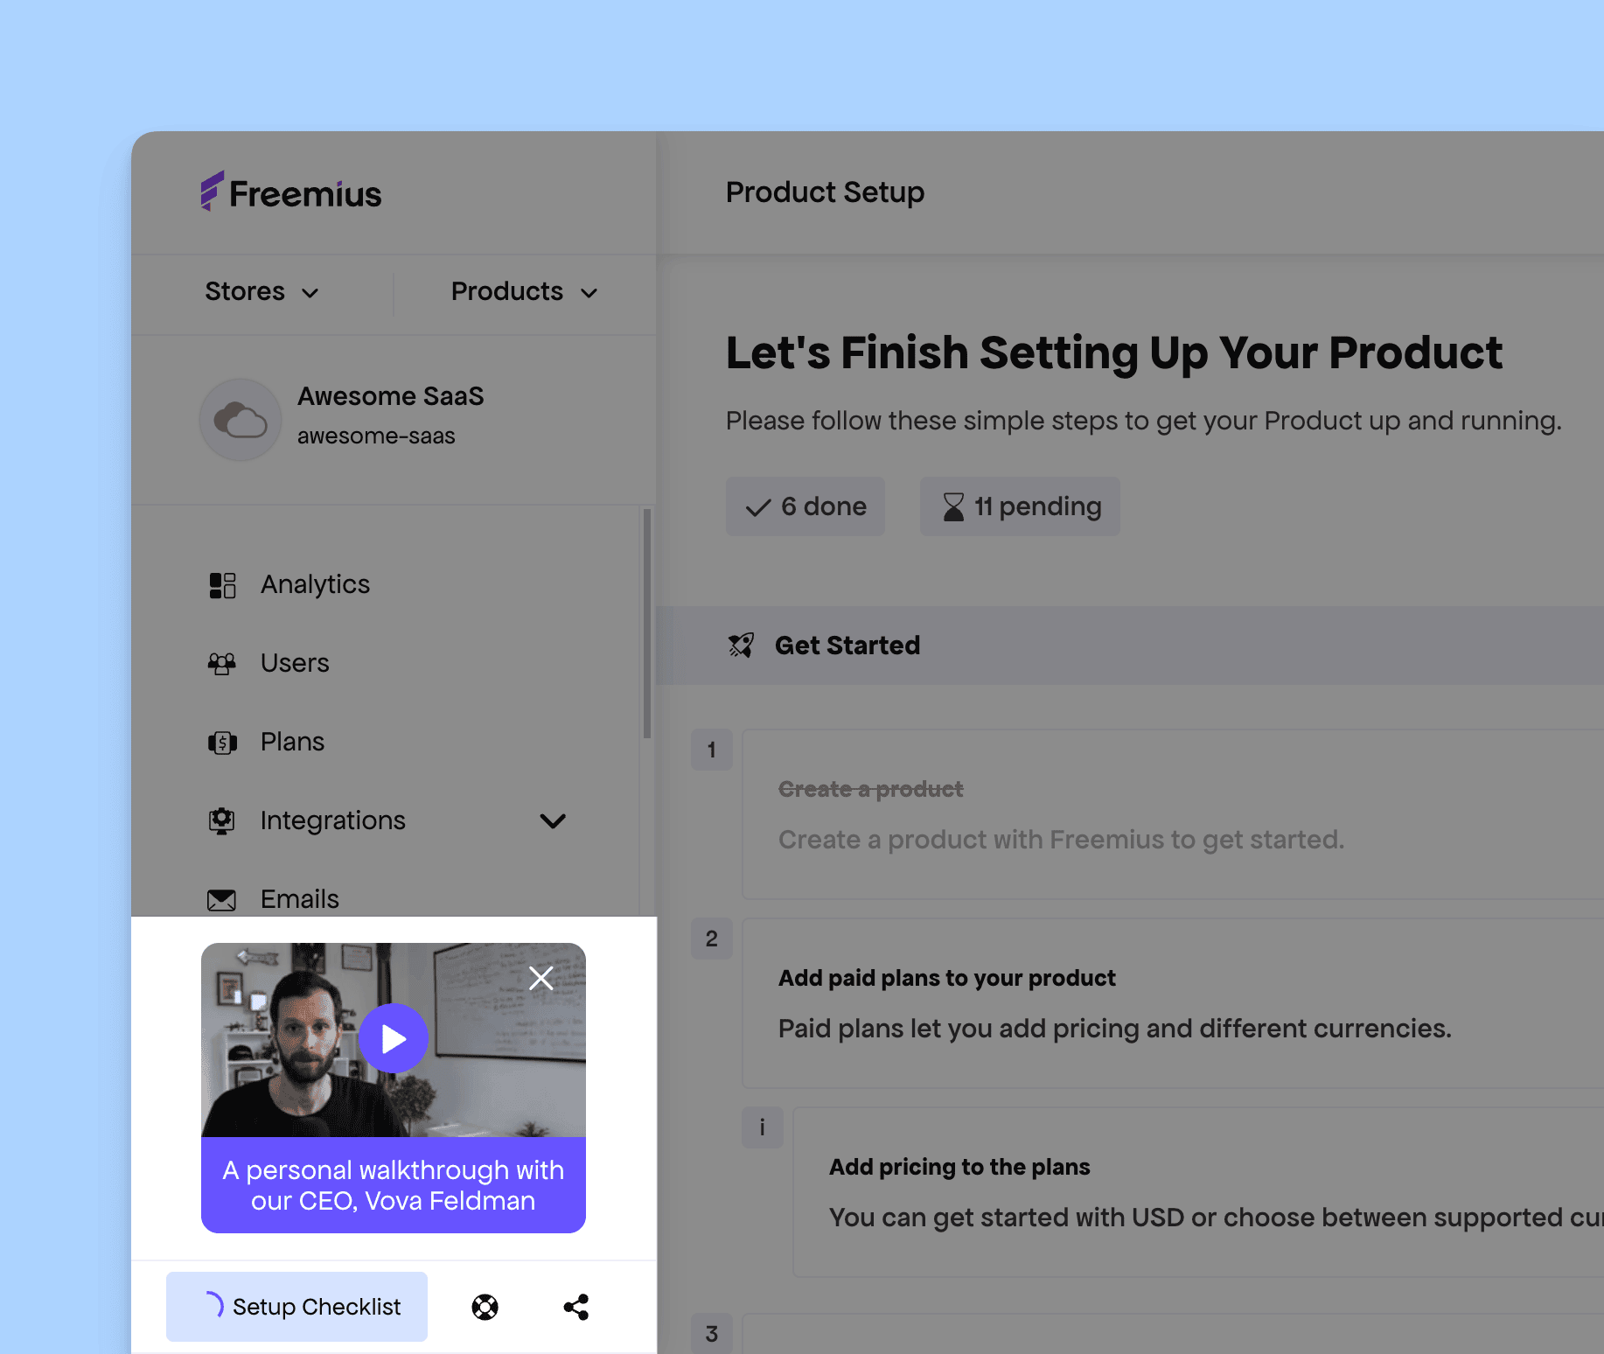The width and height of the screenshot is (1604, 1354).
Task: Open Analytics from the sidebar
Action: pyautogui.click(x=315, y=584)
